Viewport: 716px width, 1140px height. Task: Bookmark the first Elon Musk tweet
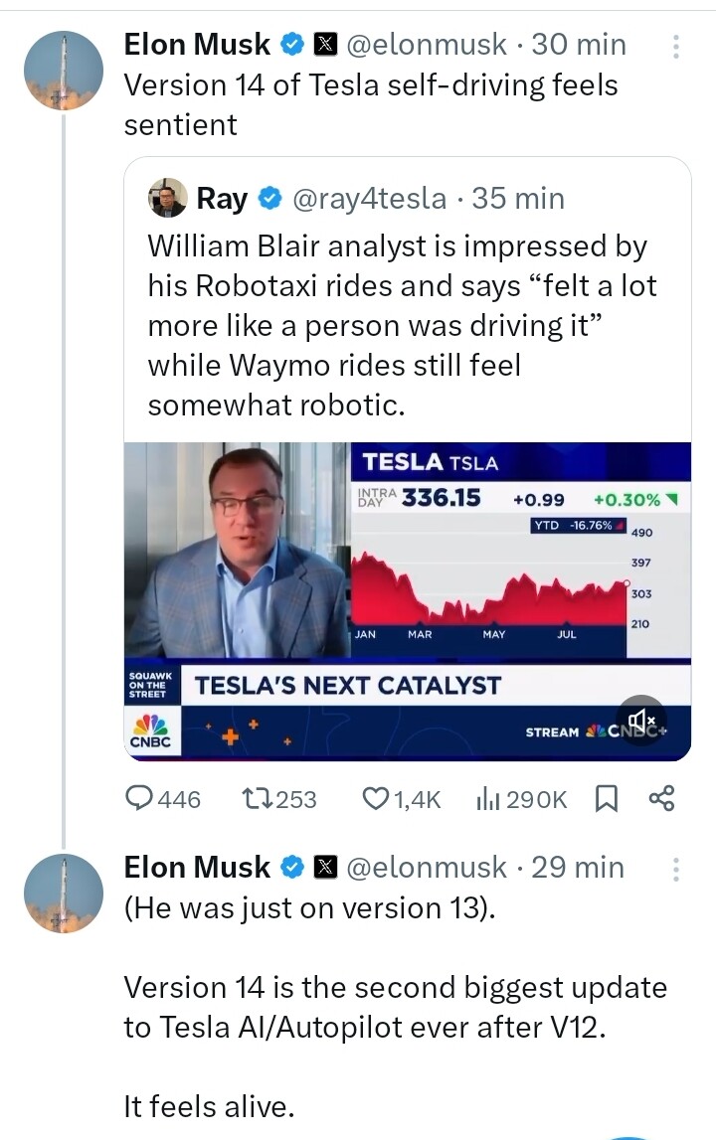[x=605, y=798]
